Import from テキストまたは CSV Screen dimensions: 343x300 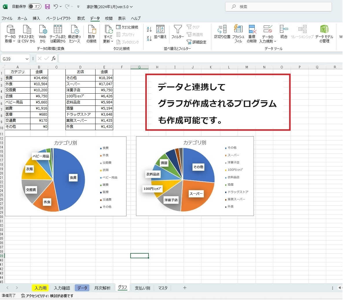[26, 34]
